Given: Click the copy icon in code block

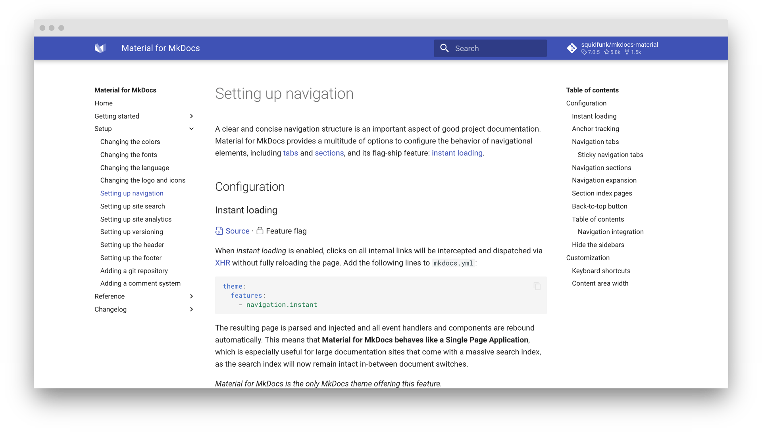Looking at the screenshot, I should click(x=537, y=286).
